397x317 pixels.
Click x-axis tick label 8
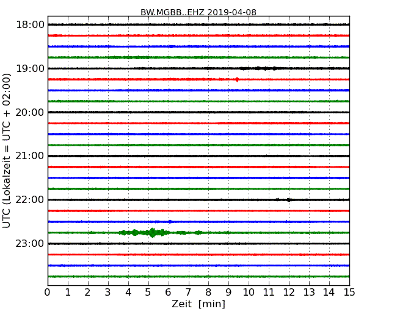pyautogui.click(x=208, y=292)
